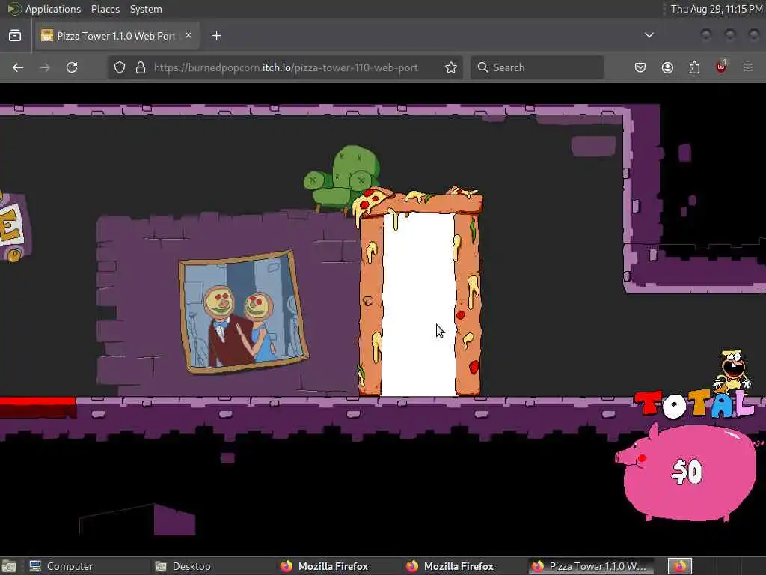The height and width of the screenshot is (575, 766).
Task: Select the Pizza Tower 1.1.0 Web Port tab
Action: coord(117,36)
